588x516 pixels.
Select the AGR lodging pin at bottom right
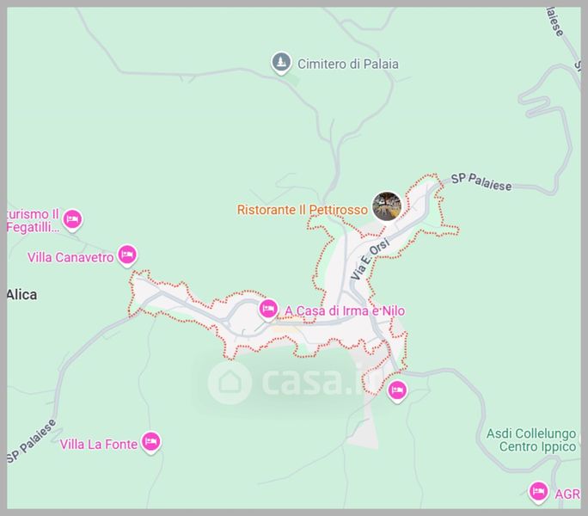coord(538,492)
